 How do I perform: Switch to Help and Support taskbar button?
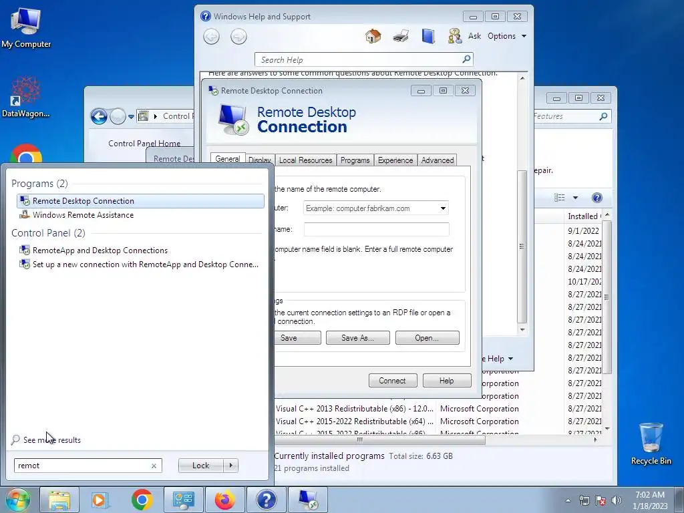(266, 500)
